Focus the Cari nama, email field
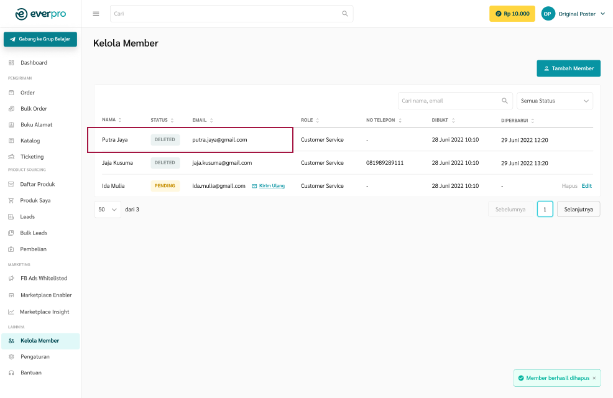 click(455, 101)
